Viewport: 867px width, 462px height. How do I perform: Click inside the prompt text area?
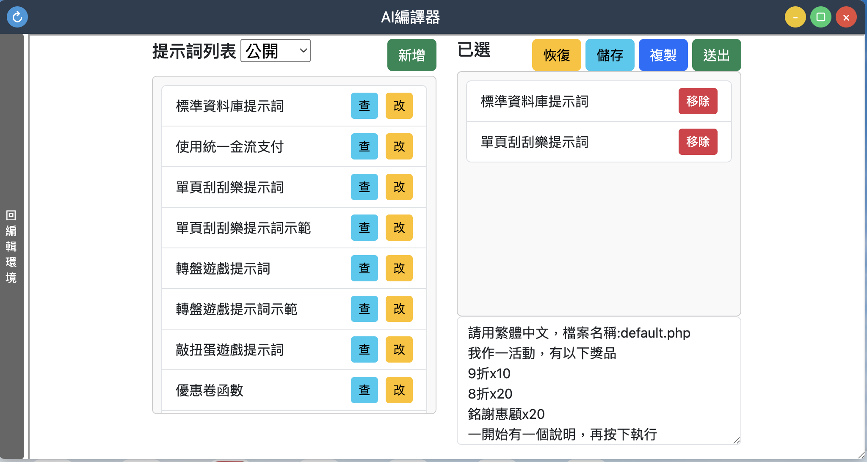tap(599, 381)
